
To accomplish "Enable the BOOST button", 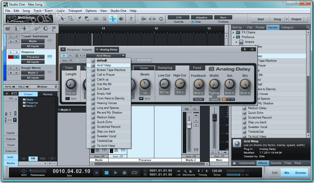I will tap(198, 99).
